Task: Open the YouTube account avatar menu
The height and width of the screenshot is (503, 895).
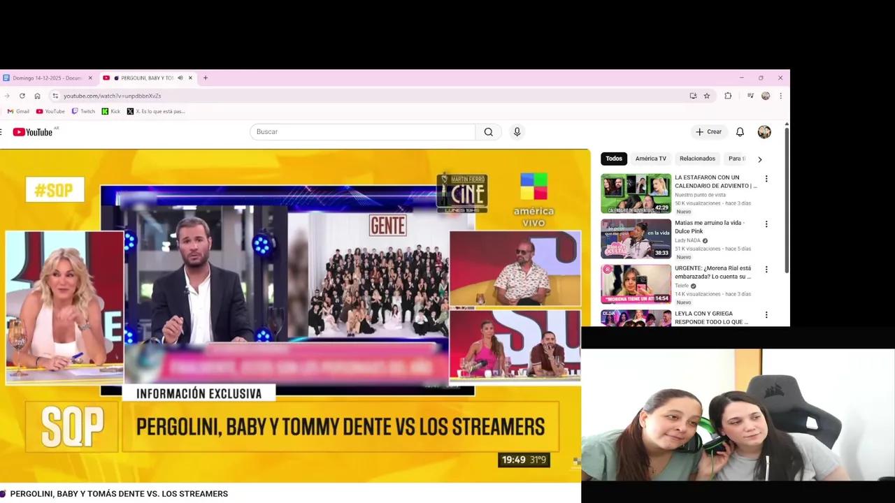Action: (764, 132)
